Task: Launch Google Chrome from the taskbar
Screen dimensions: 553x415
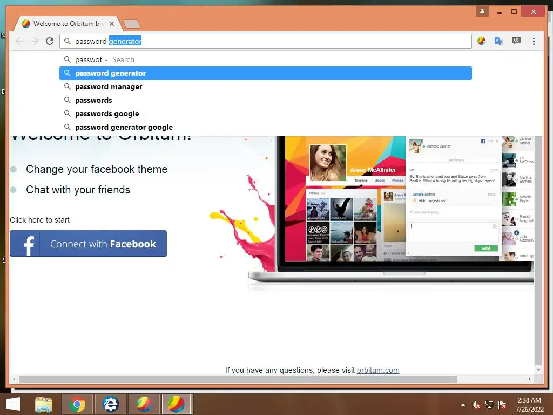Action: (77, 404)
